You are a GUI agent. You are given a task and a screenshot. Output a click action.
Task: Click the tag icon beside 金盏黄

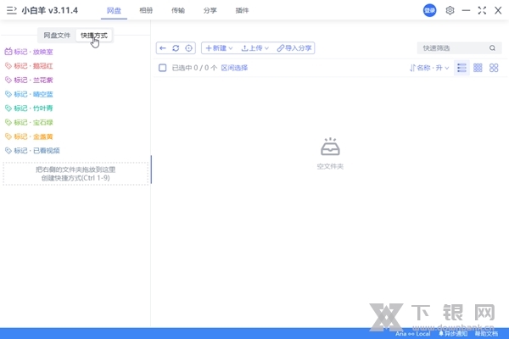click(x=8, y=136)
